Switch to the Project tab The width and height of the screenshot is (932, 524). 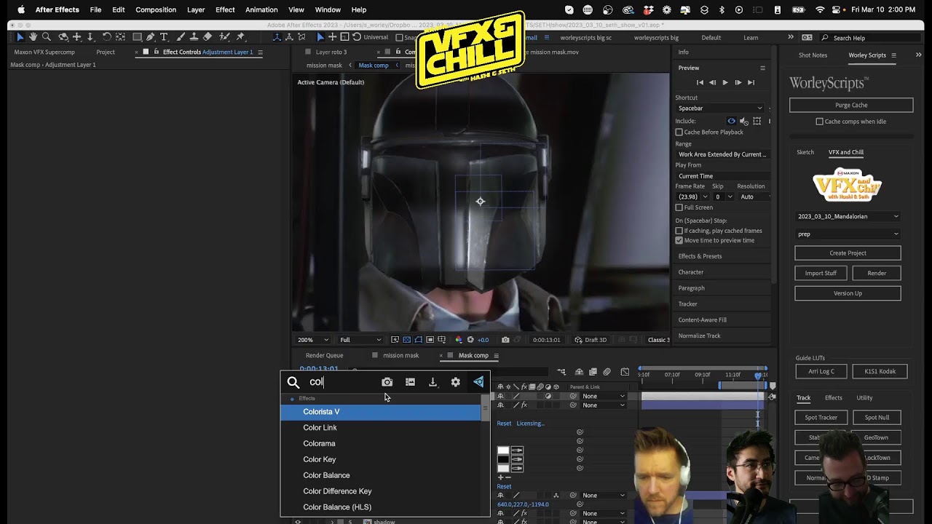[x=106, y=52]
